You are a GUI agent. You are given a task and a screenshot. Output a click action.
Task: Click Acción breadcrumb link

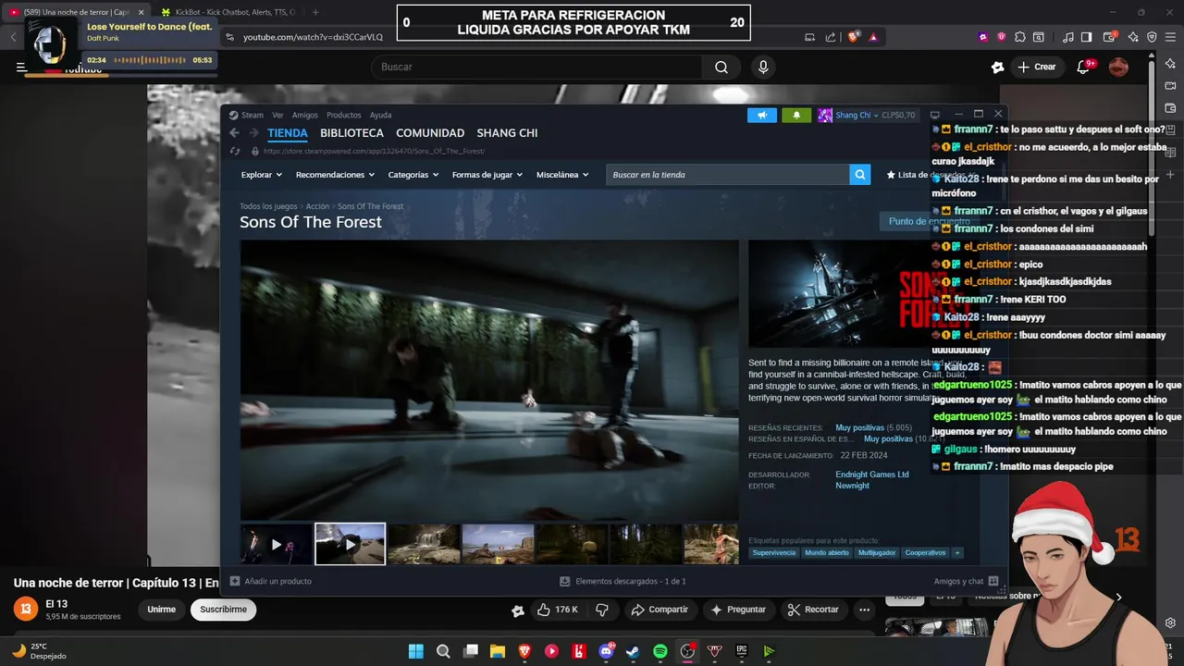(x=317, y=206)
